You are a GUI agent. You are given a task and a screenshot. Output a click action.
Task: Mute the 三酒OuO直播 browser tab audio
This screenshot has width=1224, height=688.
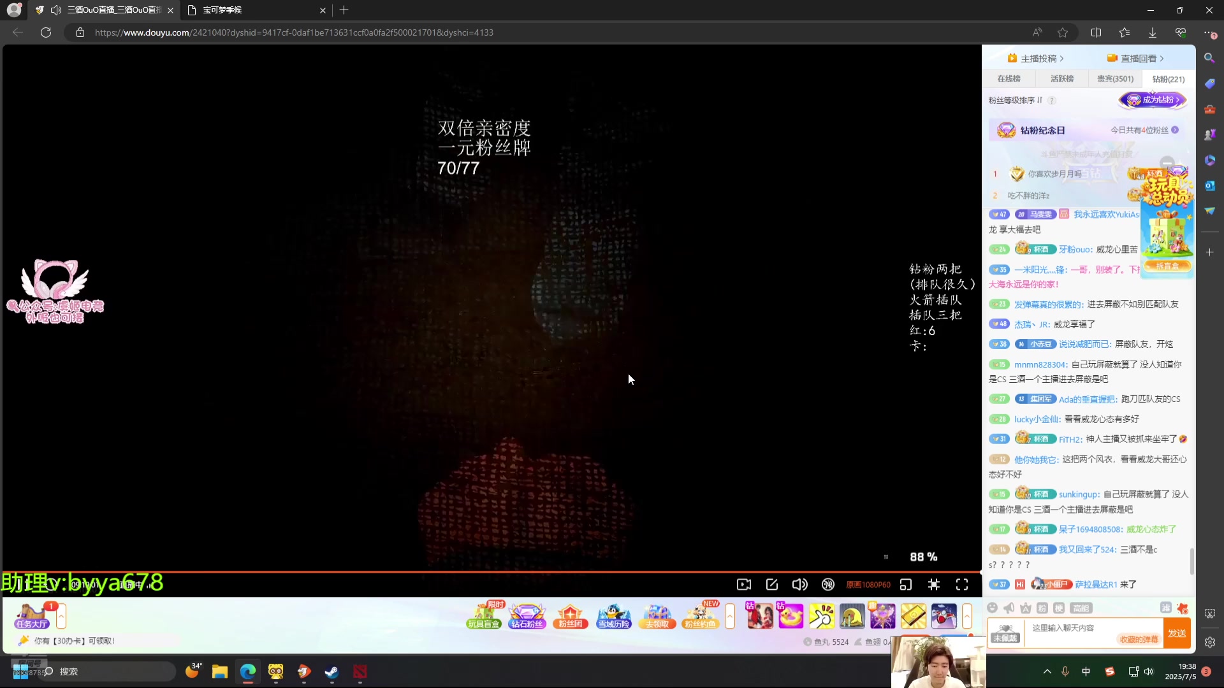[56, 10]
